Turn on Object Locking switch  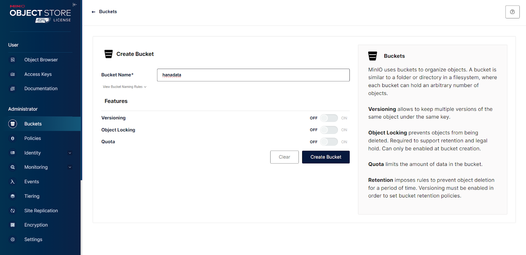(329, 130)
